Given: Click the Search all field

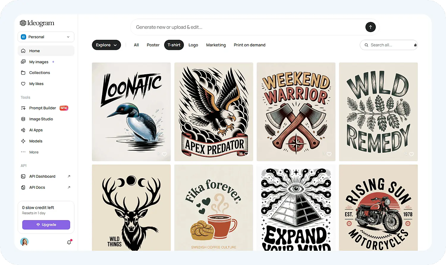Looking at the screenshot, I should [x=389, y=45].
